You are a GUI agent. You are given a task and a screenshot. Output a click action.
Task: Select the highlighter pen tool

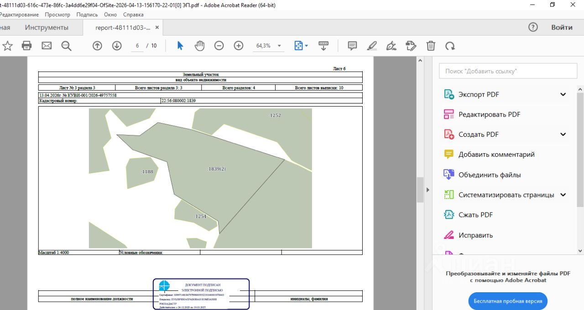click(x=372, y=46)
